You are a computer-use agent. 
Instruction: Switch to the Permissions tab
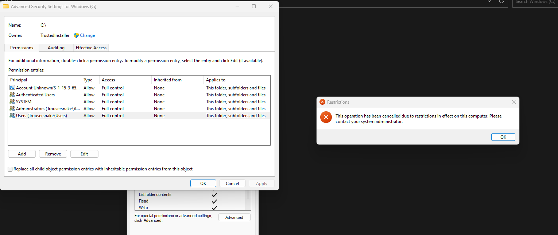(22, 48)
